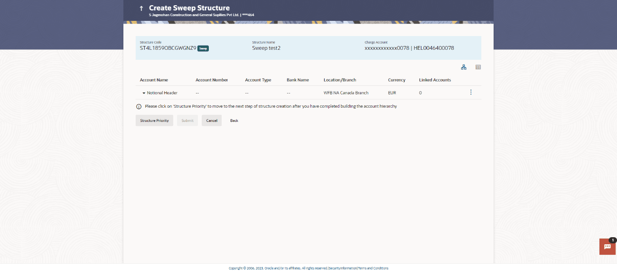
Task: Click the Currency column header
Action: pos(397,80)
